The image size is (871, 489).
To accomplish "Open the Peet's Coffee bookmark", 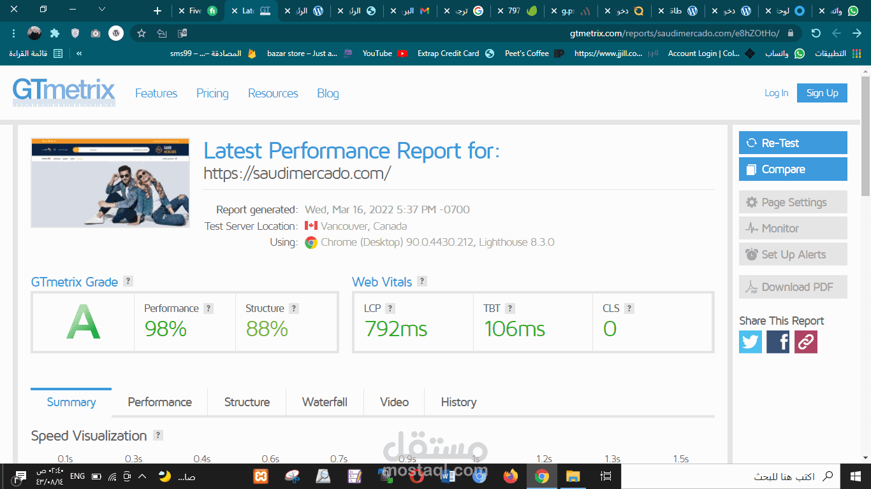I will coord(534,53).
